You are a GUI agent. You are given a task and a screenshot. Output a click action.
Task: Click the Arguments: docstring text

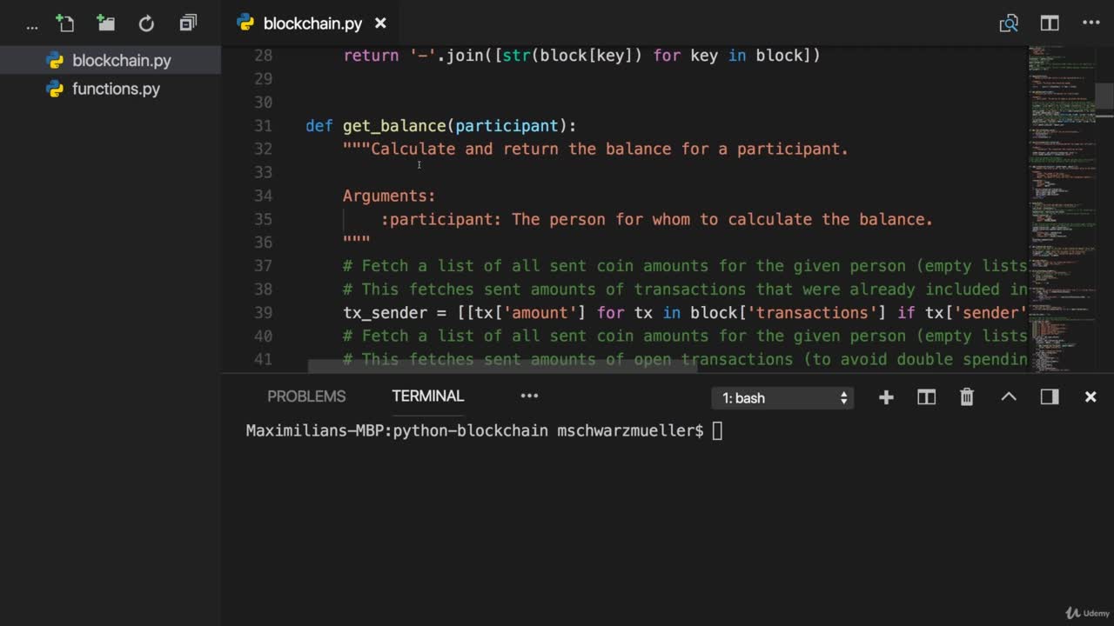coord(389,196)
